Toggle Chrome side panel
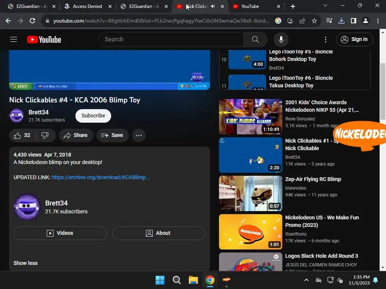Viewport: 386px width, 289px height. coord(354,21)
